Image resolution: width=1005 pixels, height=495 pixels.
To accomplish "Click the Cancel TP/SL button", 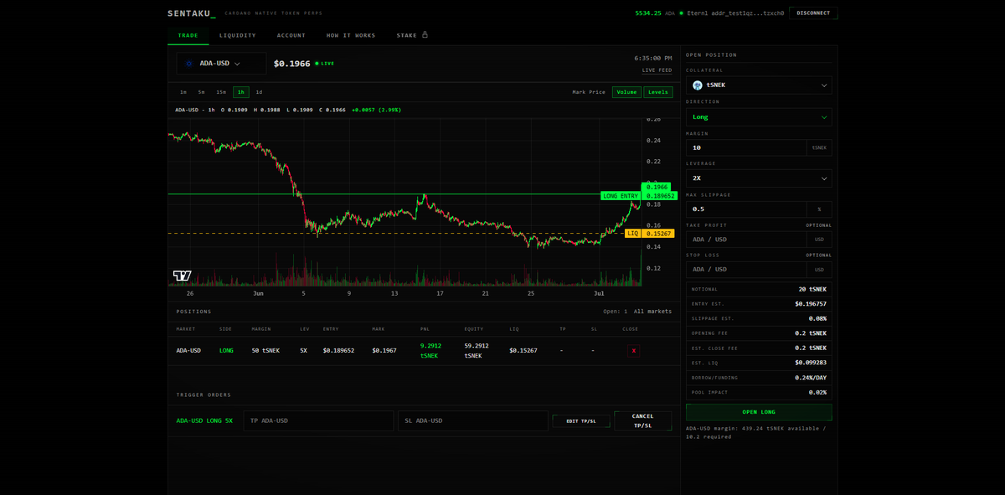I will 642,420.
